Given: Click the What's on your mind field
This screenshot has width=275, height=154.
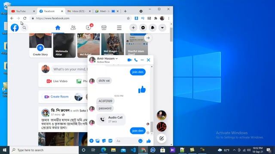Looking at the screenshot, I should (x=70, y=69).
